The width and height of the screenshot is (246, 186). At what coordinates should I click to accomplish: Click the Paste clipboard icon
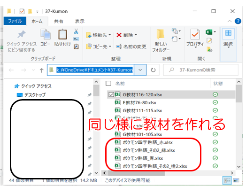point(62,34)
